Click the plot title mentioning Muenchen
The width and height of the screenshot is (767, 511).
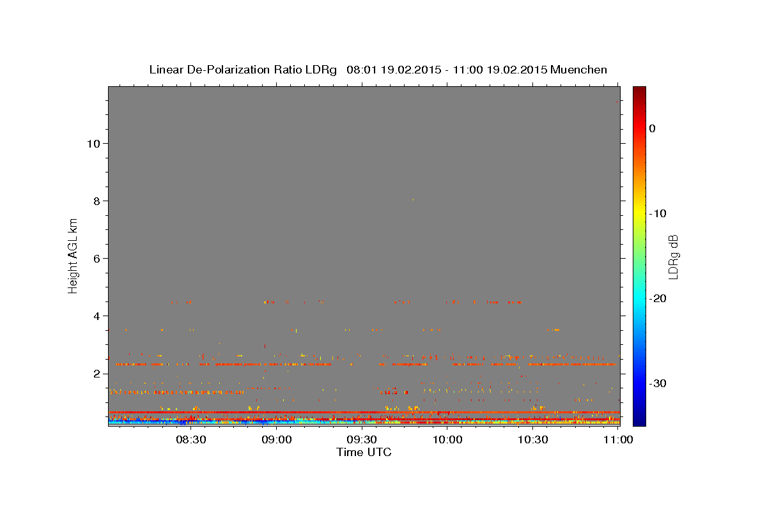pyautogui.click(x=378, y=70)
